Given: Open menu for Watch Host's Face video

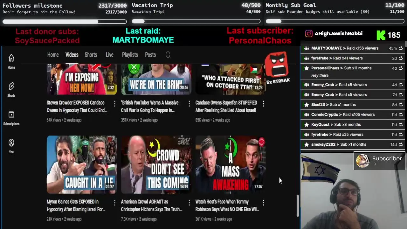Looking at the screenshot, I should pyautogui.click(x=264, y=202).
